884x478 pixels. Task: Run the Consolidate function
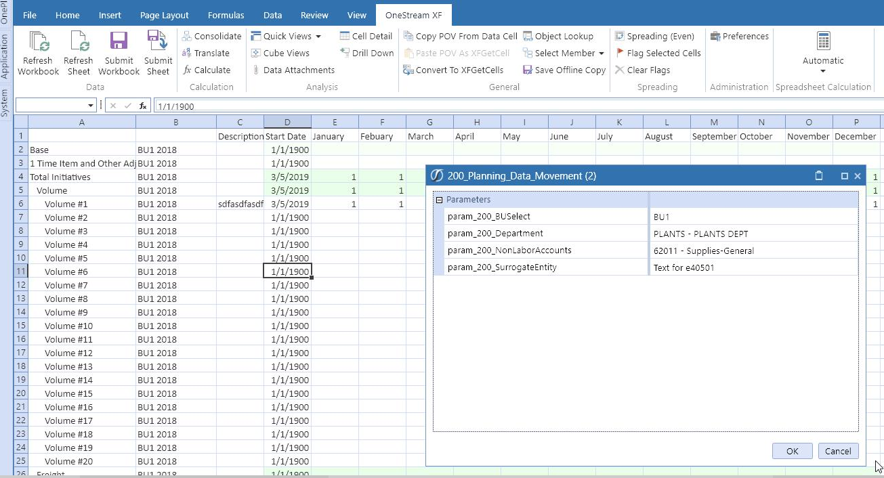point(211,35)
